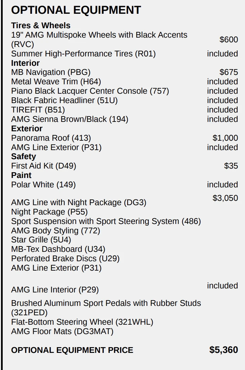Select Summer High-Performance Tires (R01) line
The height and width of the screenshot is (370, 245).
pos(83,54)
